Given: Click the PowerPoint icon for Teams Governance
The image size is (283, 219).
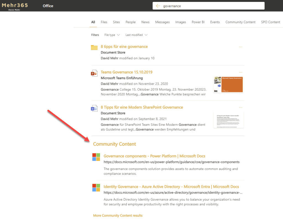Looking at the screenshot, I should [94, 73].
